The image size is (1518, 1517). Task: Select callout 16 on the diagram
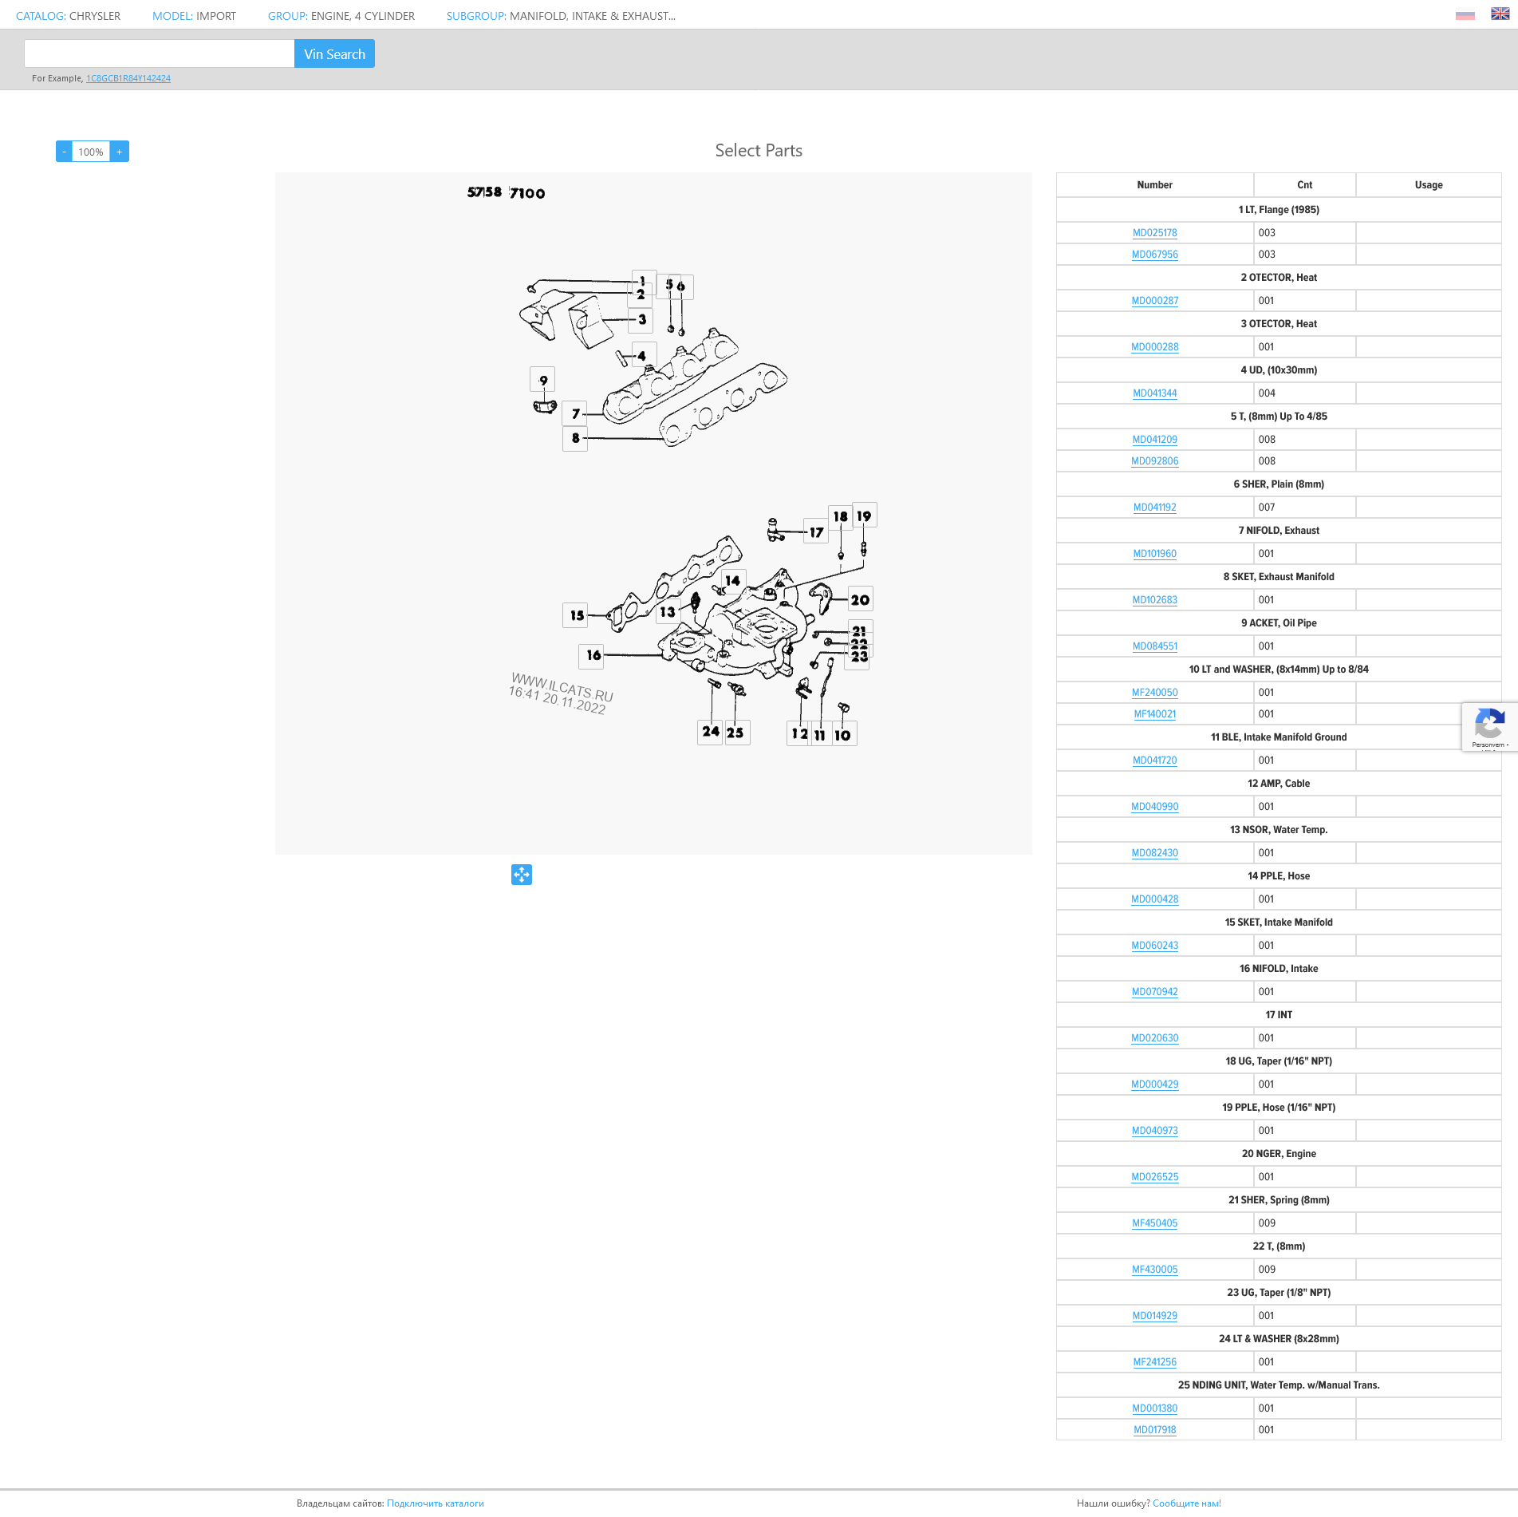coord(593,655)
